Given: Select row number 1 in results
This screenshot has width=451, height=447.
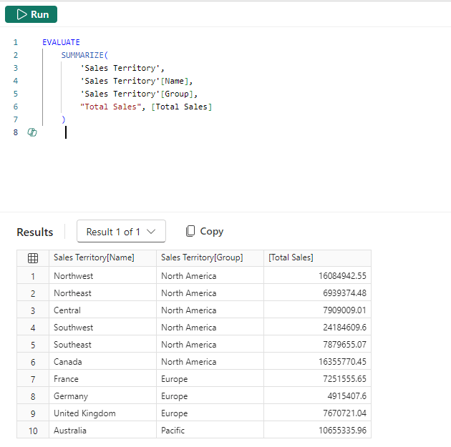Looking at the screenshot, I should [32, 276].
